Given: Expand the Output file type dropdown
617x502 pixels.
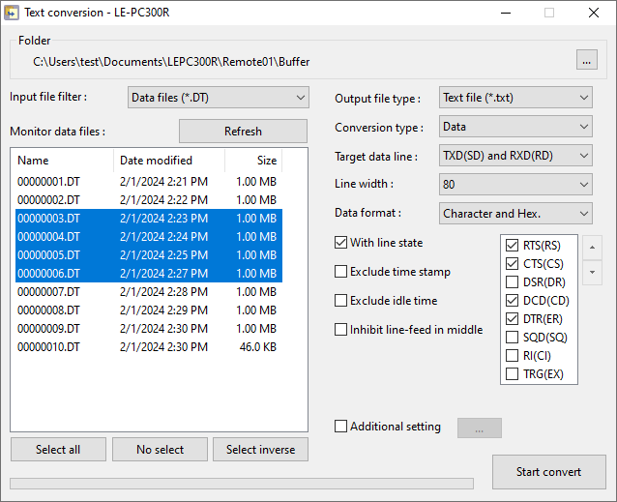Looking at the screenshot, I should [x=515, y=98].
